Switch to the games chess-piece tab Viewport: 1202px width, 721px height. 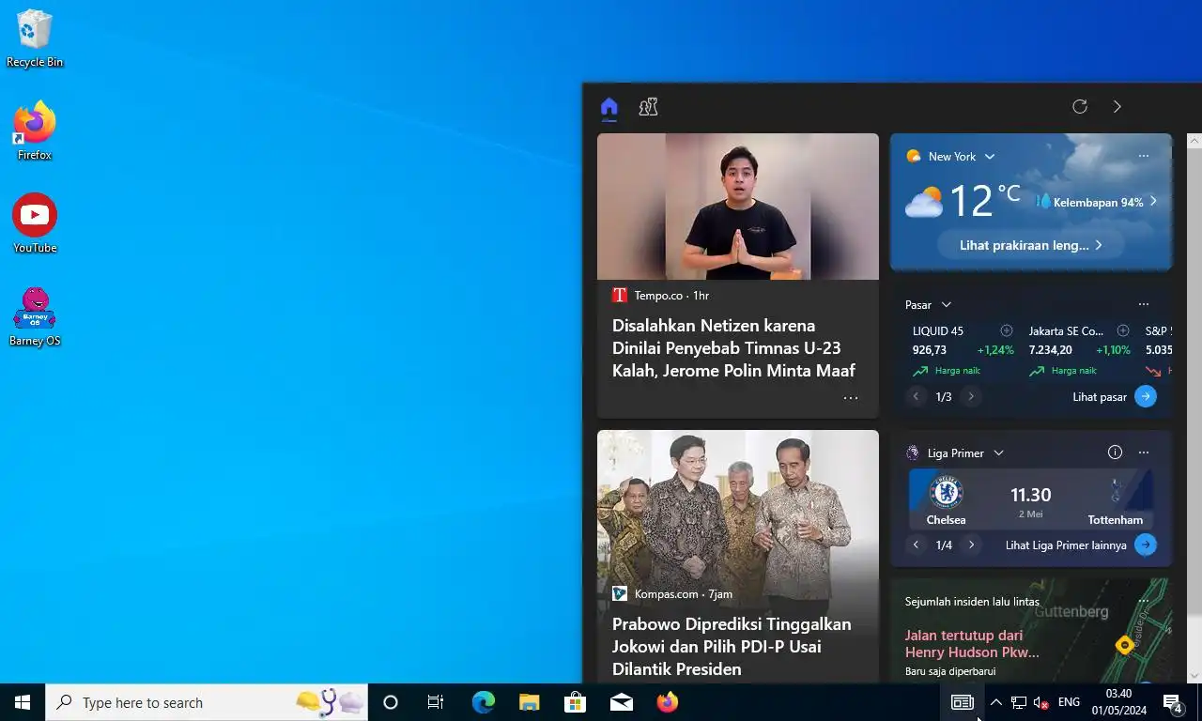pos(648,106)
